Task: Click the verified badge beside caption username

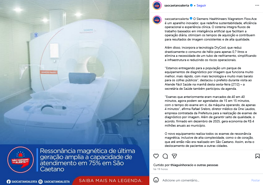Action: point(191,19)
